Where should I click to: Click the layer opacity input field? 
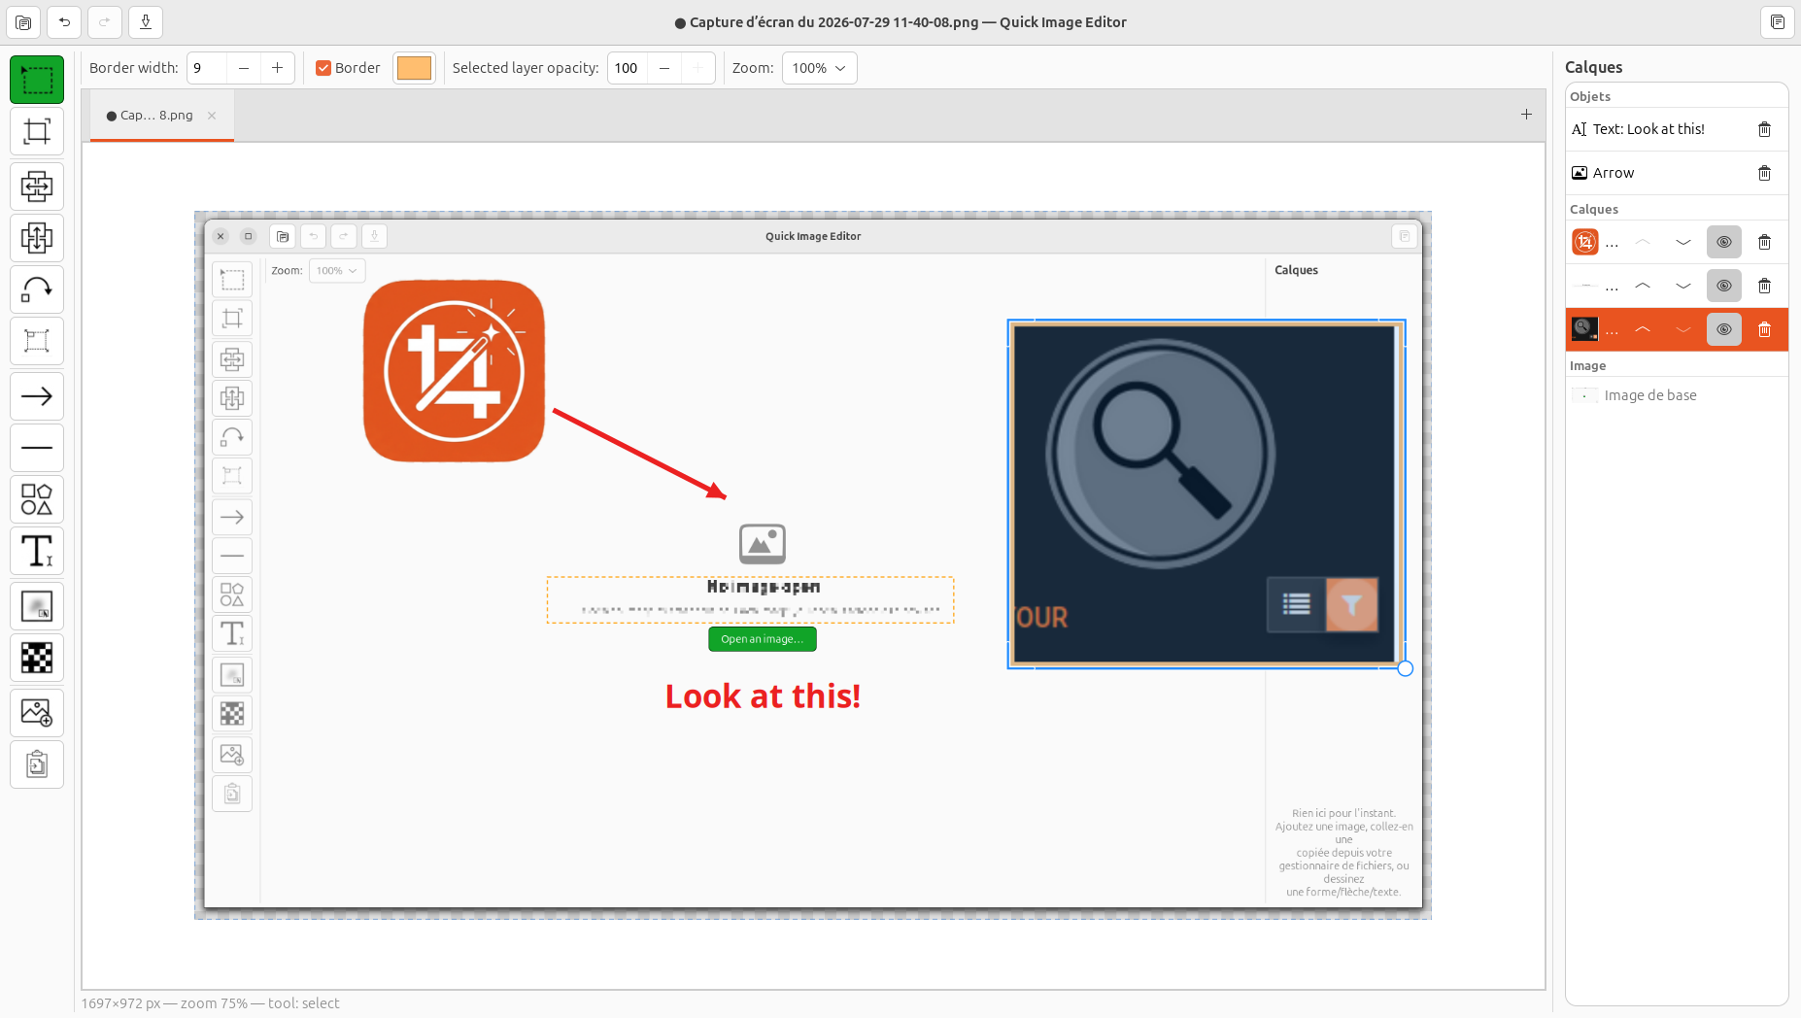628,68
